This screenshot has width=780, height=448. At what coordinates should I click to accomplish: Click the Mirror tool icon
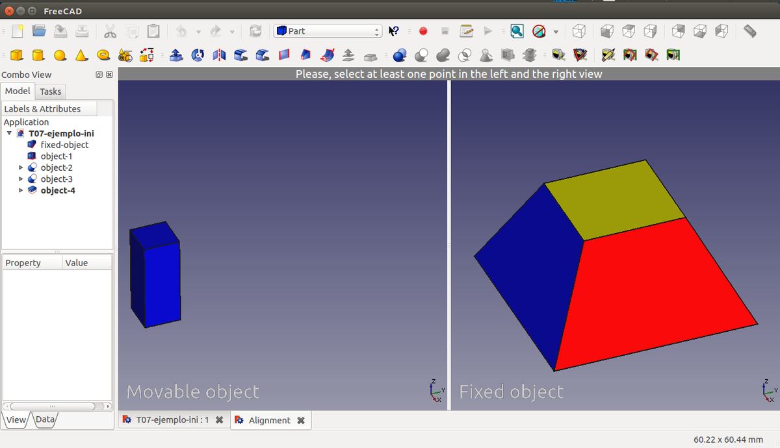coord(219,56)
